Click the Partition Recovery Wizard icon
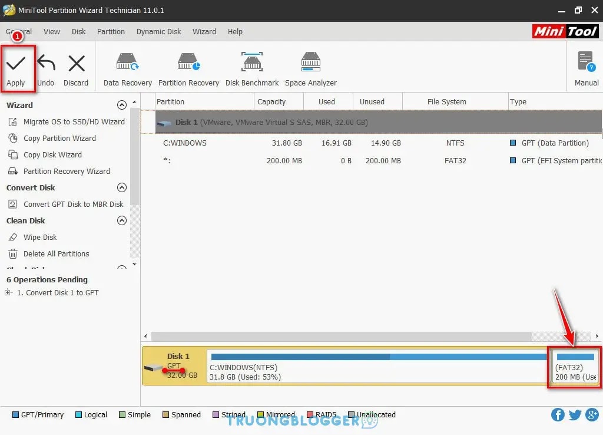Viewport: 603px width, 435px height. pyautogui.click(x=13, y=172)
